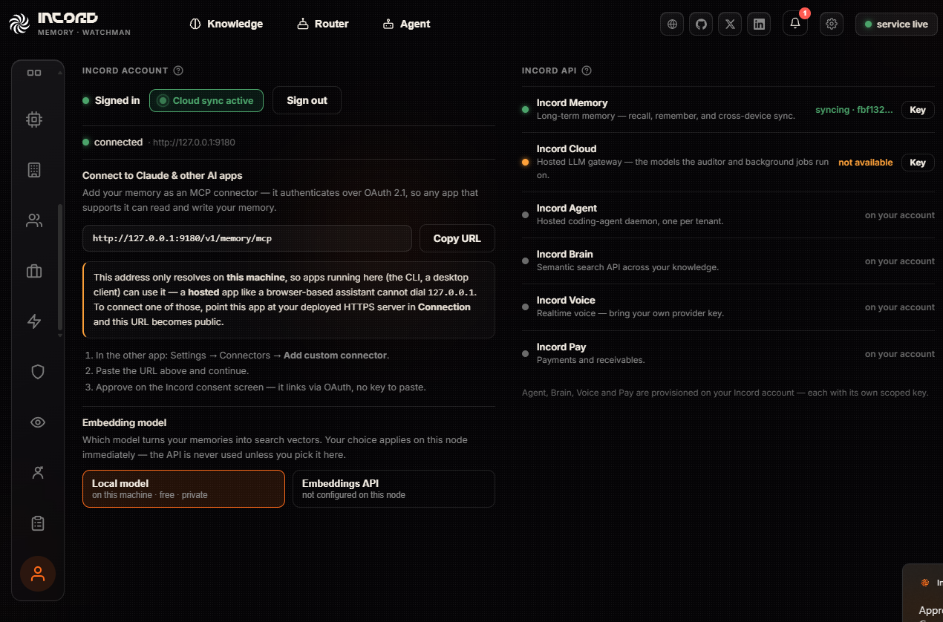Click 'on your account' in Incord Agent row
The image size is (943, 622).
point(900,215)
